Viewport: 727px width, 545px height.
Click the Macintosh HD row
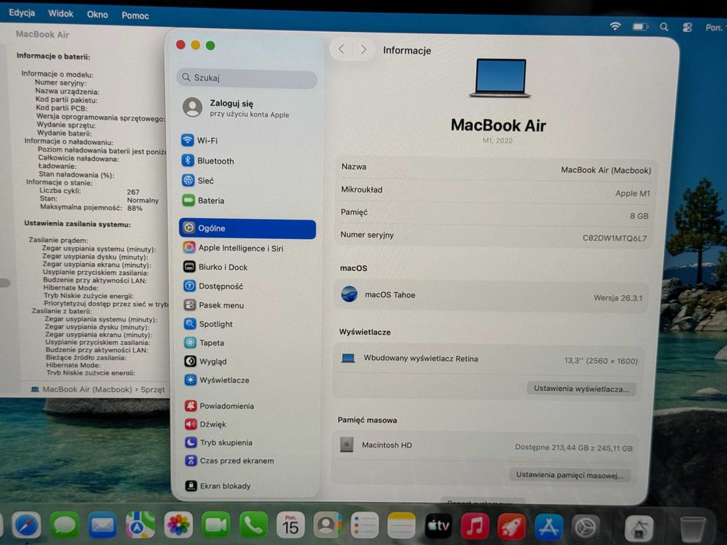tap(486, 446)
